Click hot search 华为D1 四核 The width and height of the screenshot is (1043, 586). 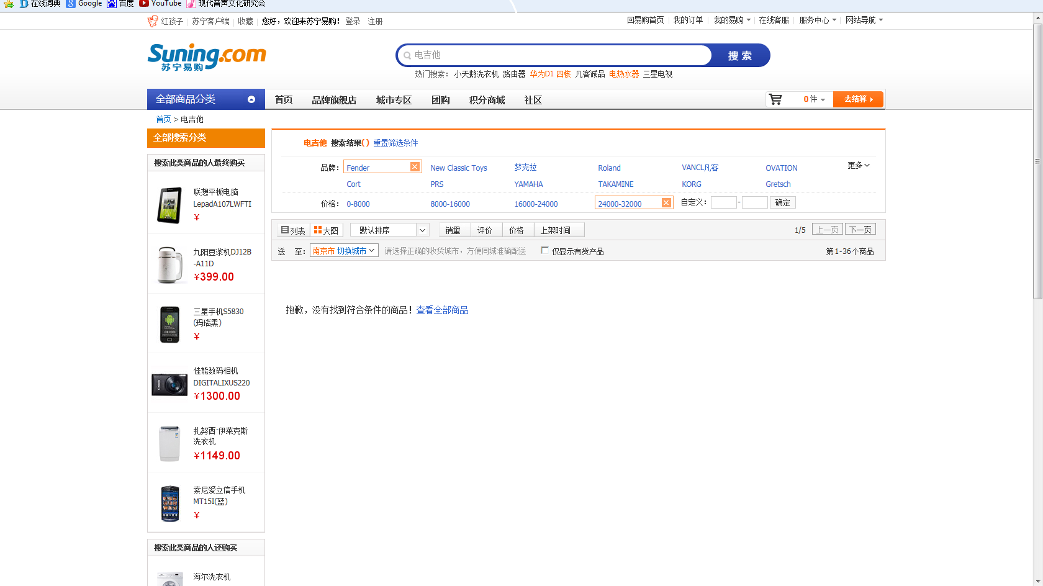550,74
